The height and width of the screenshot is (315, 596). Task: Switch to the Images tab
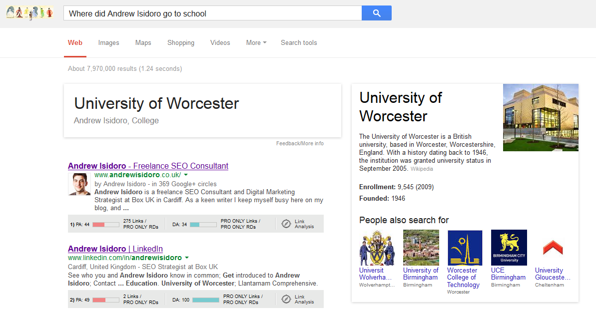pyautogui.click(x=108, y=43)
